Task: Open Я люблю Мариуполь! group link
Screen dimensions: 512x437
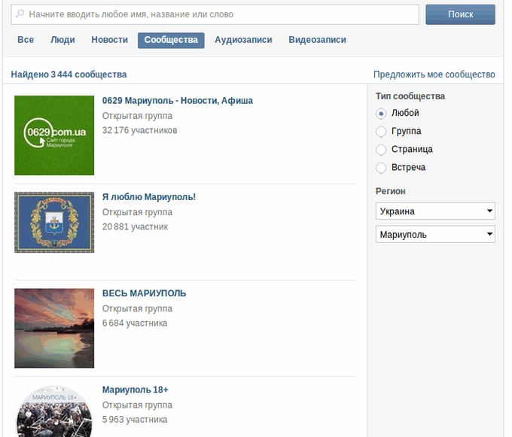Action: pyautogui.click(x=149, y=197)
